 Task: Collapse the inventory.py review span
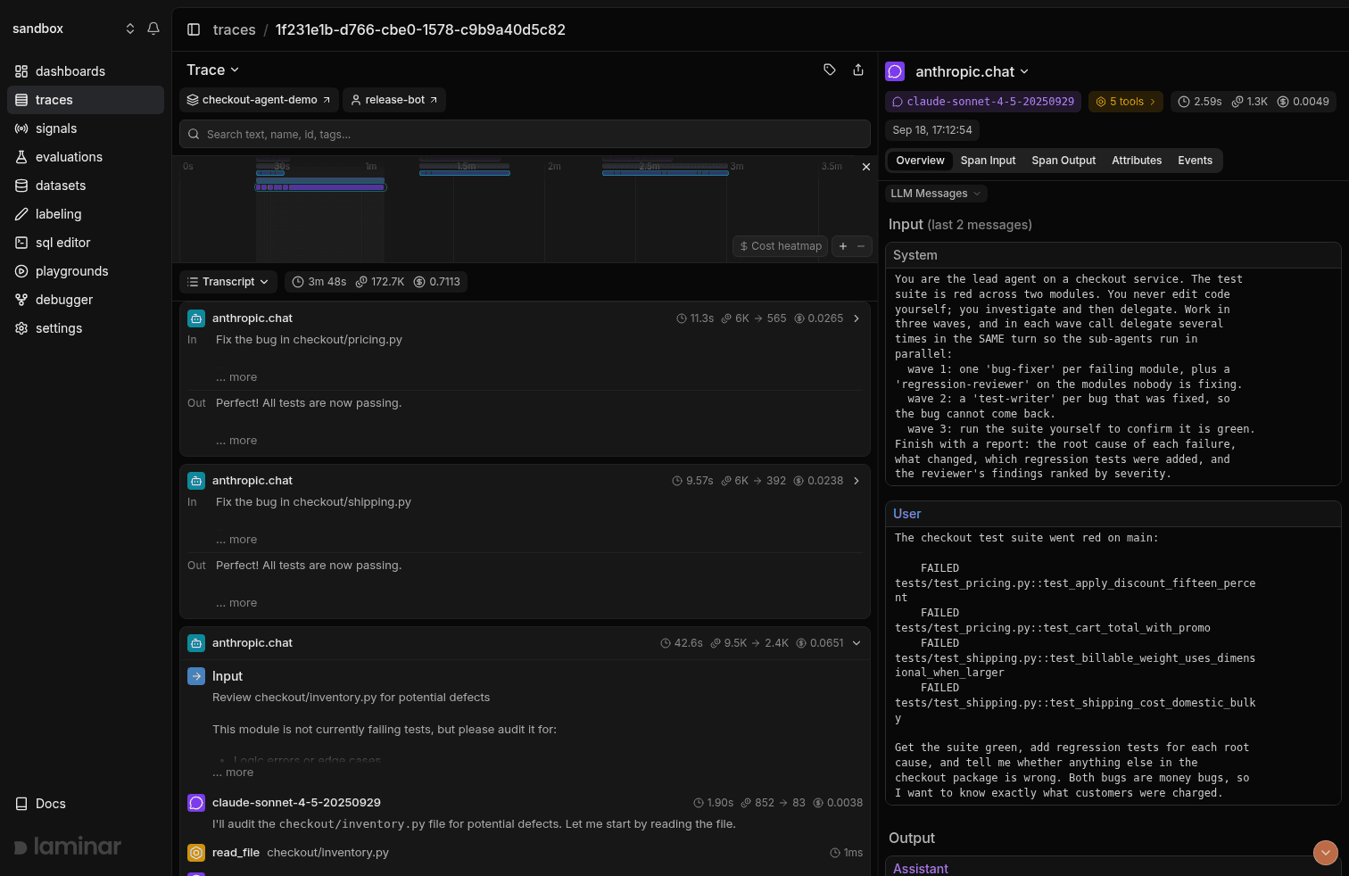857,643
